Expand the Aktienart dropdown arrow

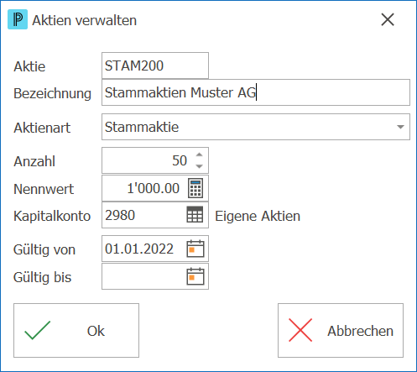point(400,127)
